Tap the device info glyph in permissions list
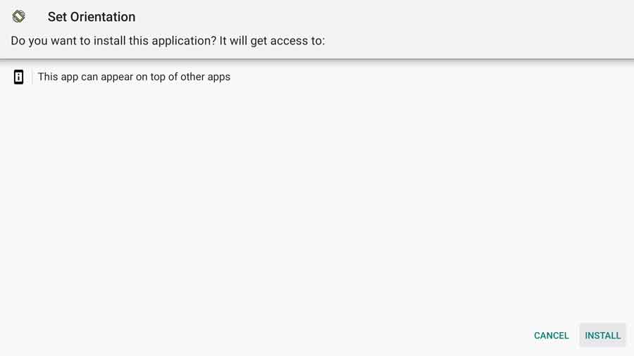The image size is (634, 356). click(18, 77)
